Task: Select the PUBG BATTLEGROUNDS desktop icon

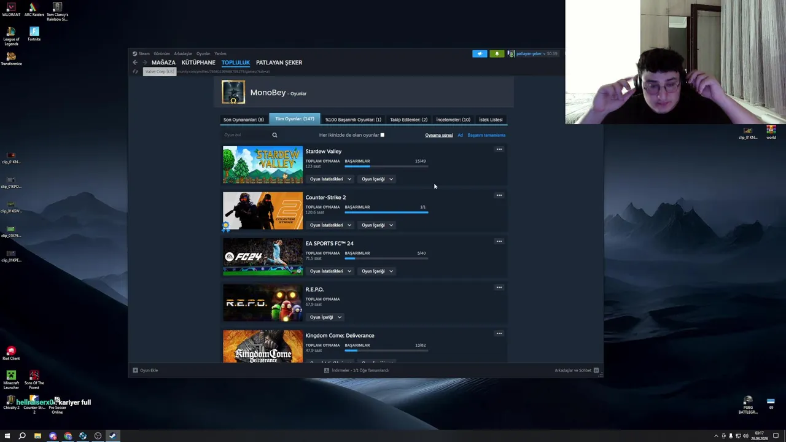Action: (x=748, y=405)
